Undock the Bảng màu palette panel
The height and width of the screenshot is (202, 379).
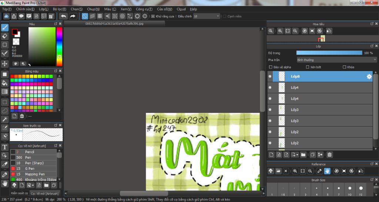click(56, 71)
